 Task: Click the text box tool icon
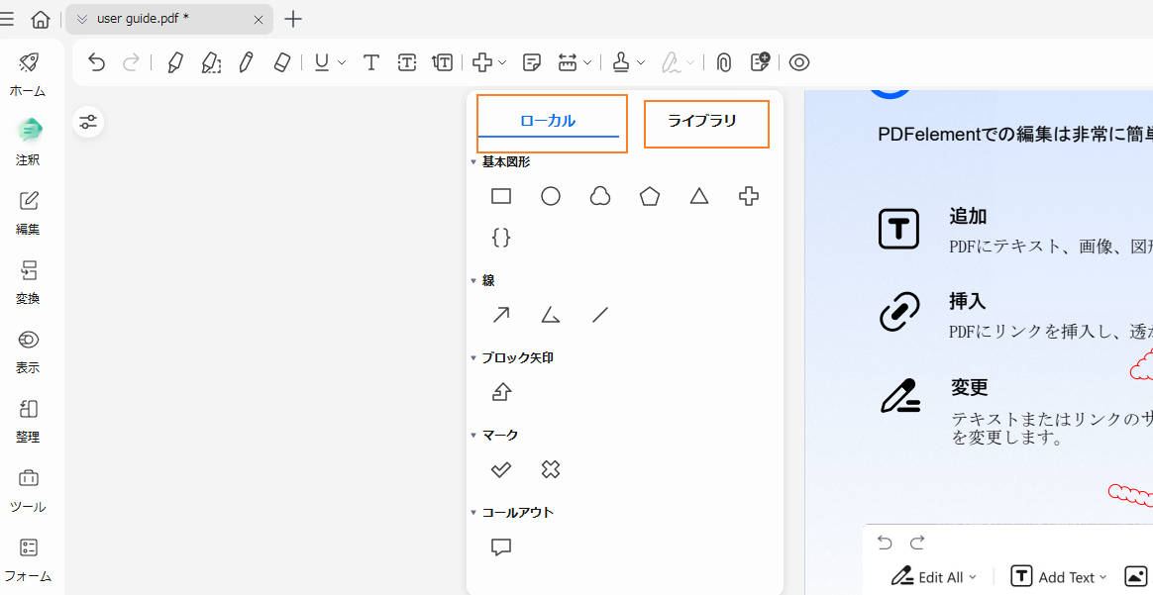[407, 62]
